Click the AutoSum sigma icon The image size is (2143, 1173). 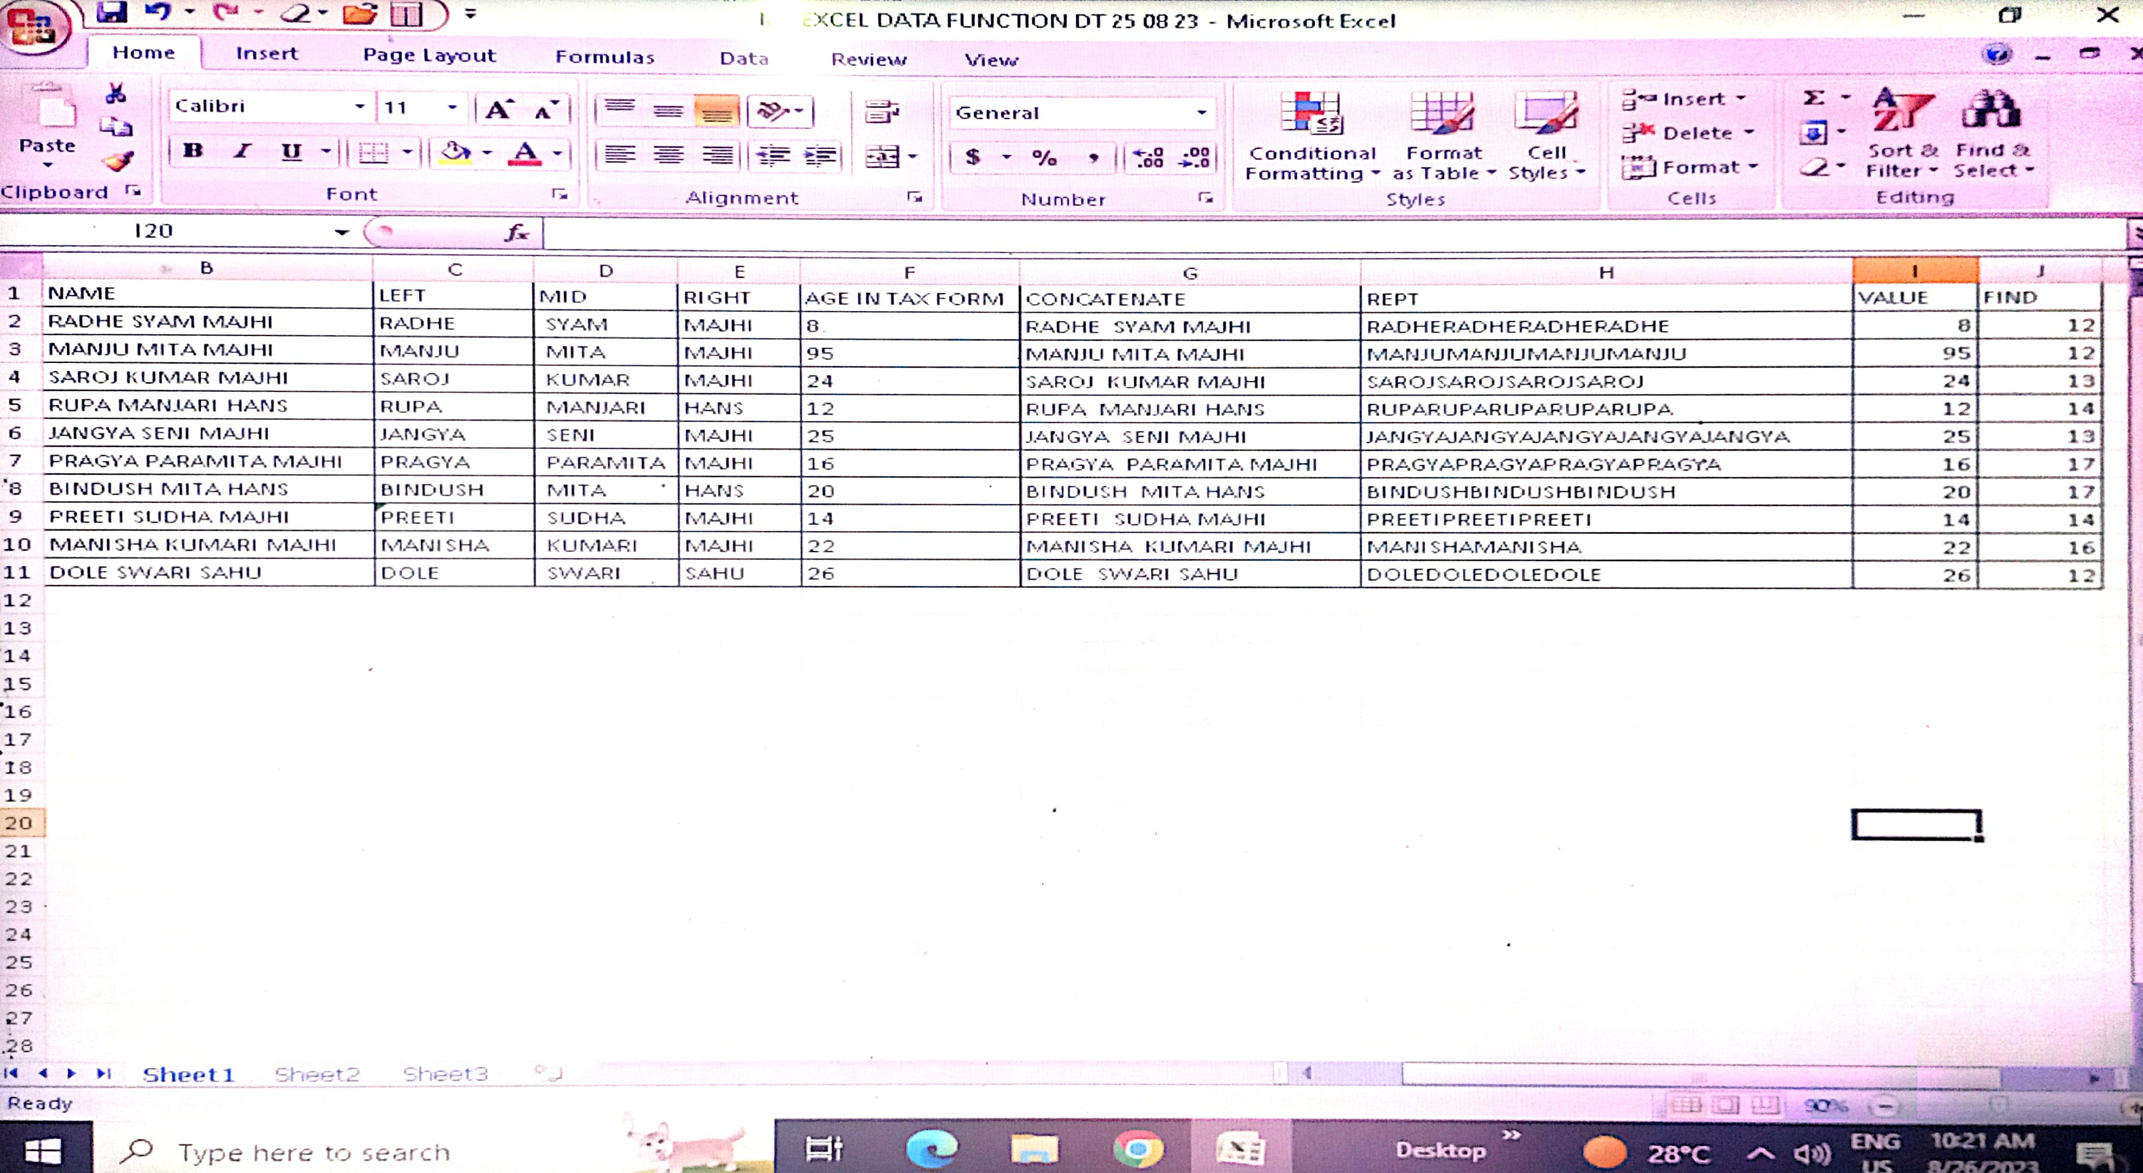click(x=1814, y=98)
